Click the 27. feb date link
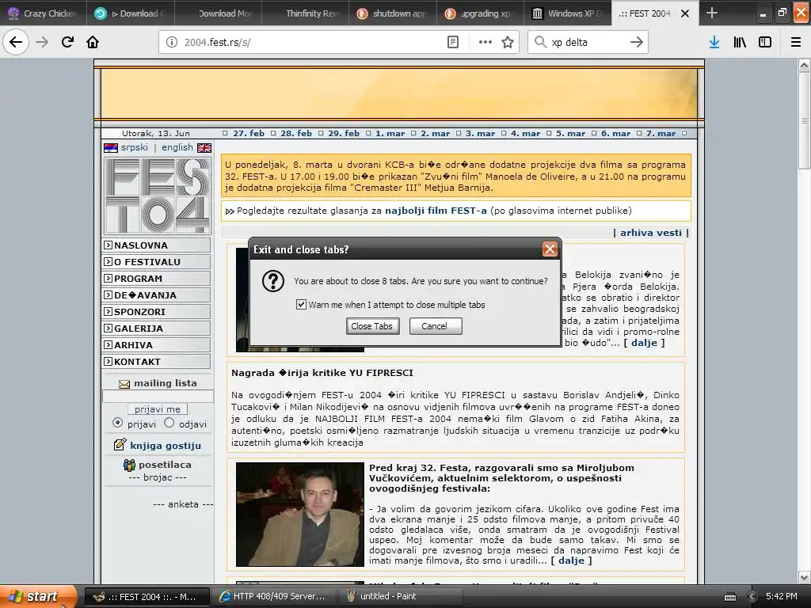 click(x=248, y=133)
